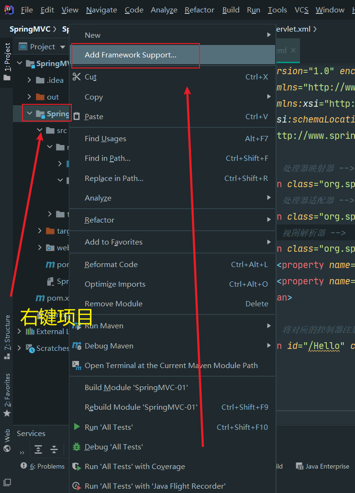Collapse the SpringMVC root project node

click(x=20, y=63)
